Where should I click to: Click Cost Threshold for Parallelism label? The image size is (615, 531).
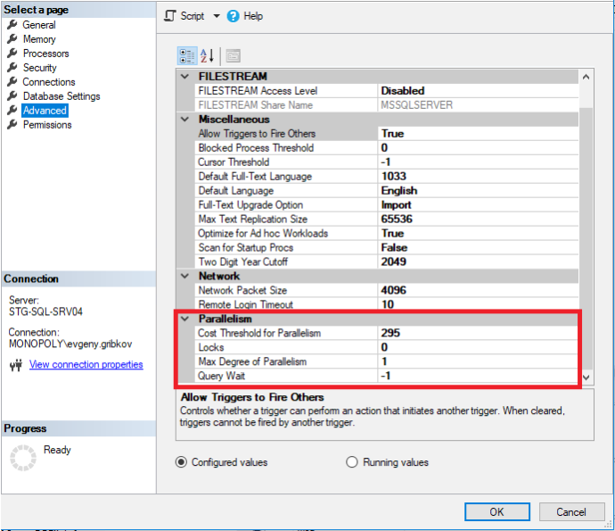point(259,333)
